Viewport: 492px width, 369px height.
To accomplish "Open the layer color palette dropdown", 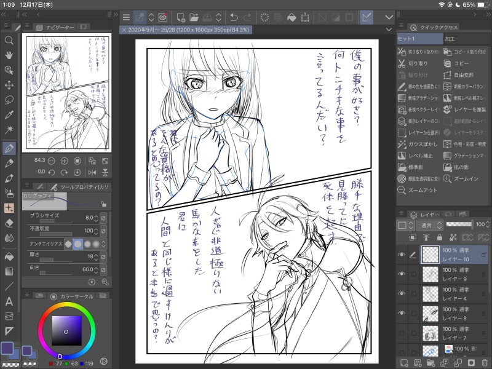I will coord(405,225).
